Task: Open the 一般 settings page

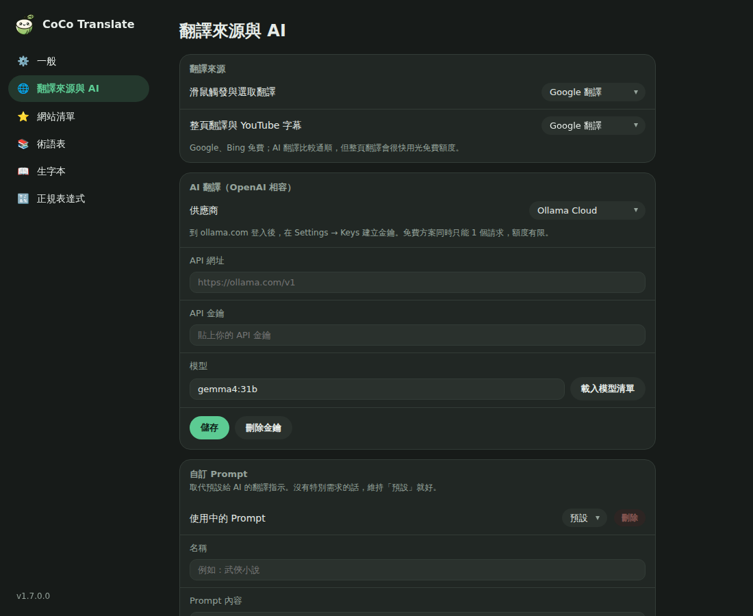Action: tap(79, 61)
